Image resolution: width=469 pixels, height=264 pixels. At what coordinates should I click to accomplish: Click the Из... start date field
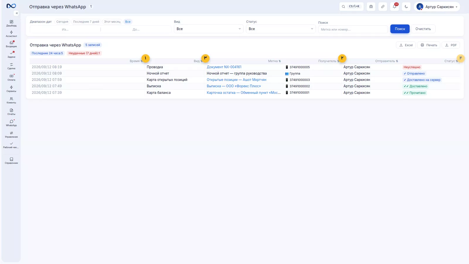coord(65,29)
